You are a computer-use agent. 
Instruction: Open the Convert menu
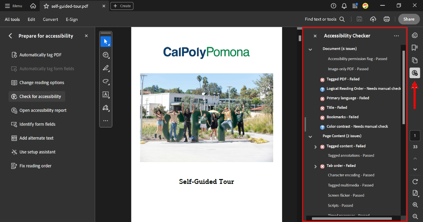pos(50,19)
